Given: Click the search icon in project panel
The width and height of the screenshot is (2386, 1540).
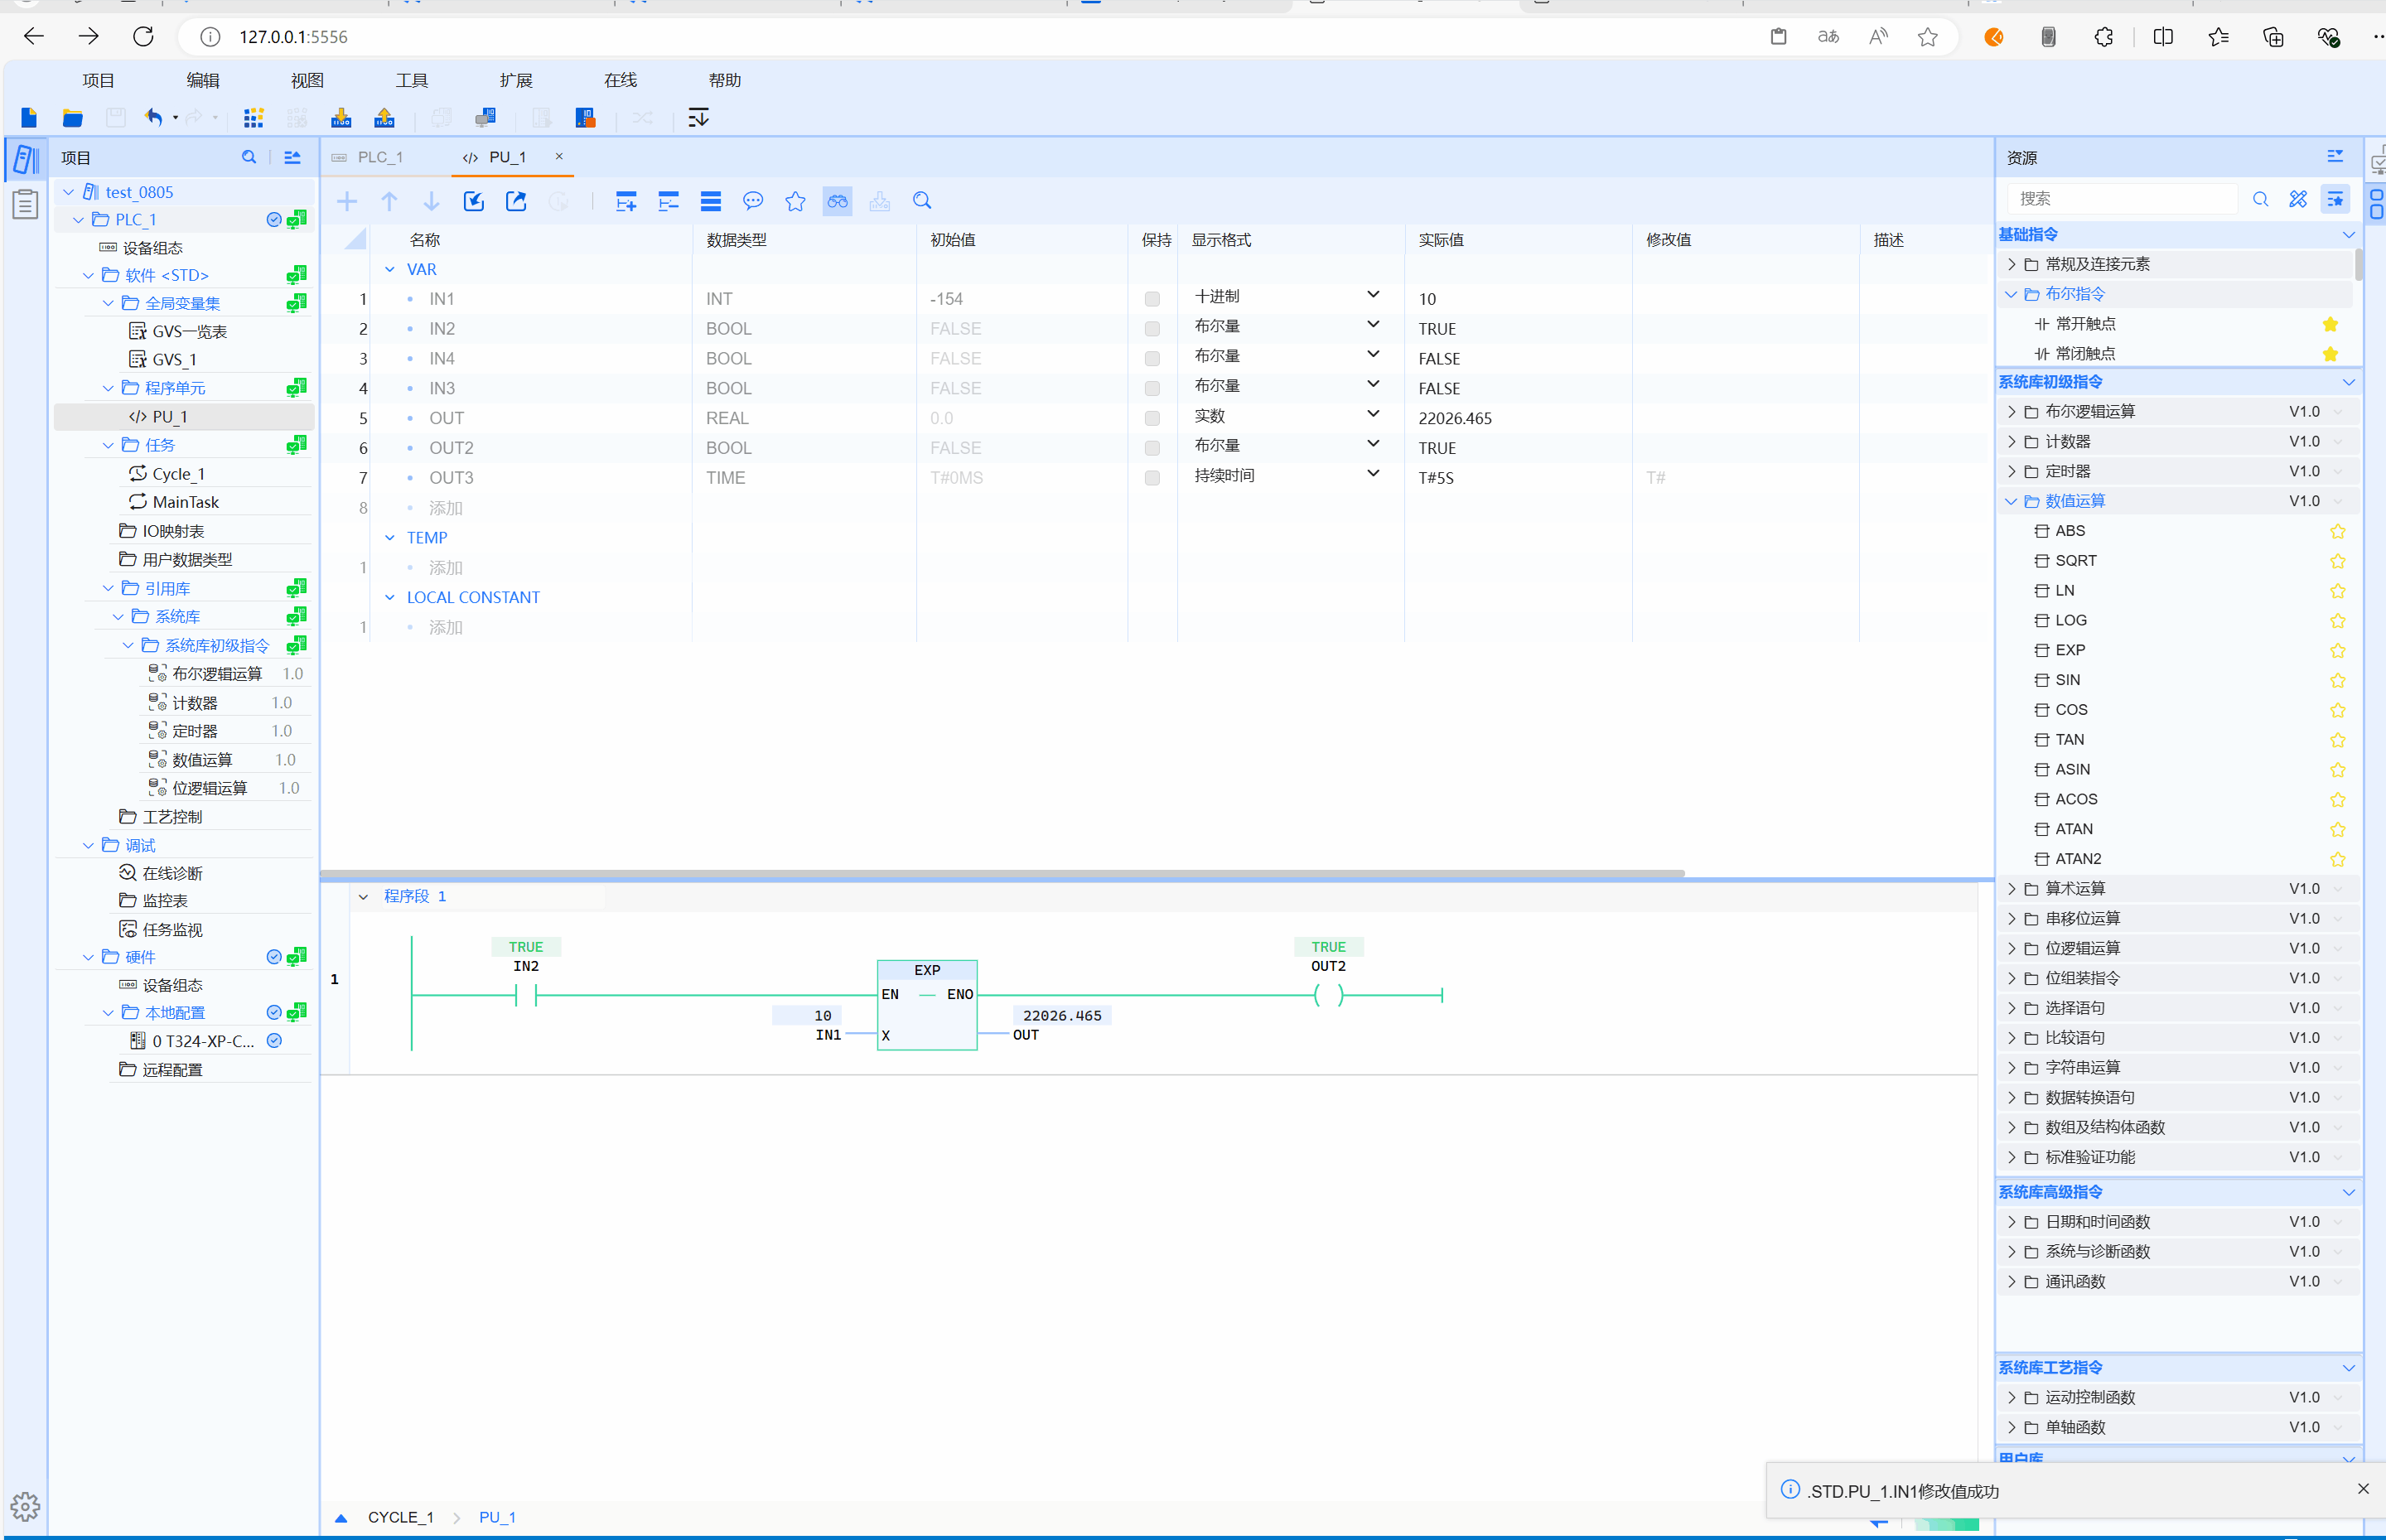Looking at the screenshot, I should [x=249, y=157].
